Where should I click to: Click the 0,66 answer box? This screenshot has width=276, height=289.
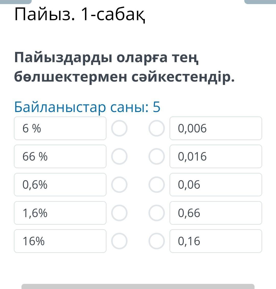point(216,213)
